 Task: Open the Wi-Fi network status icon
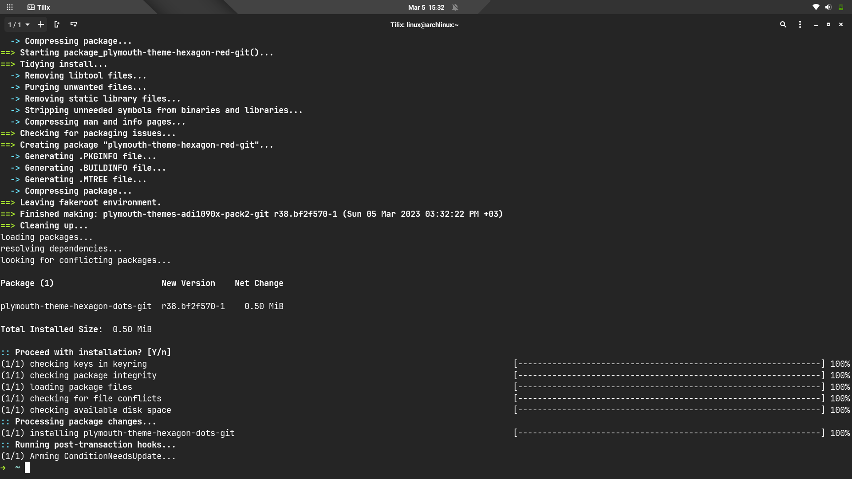point(816,7)
